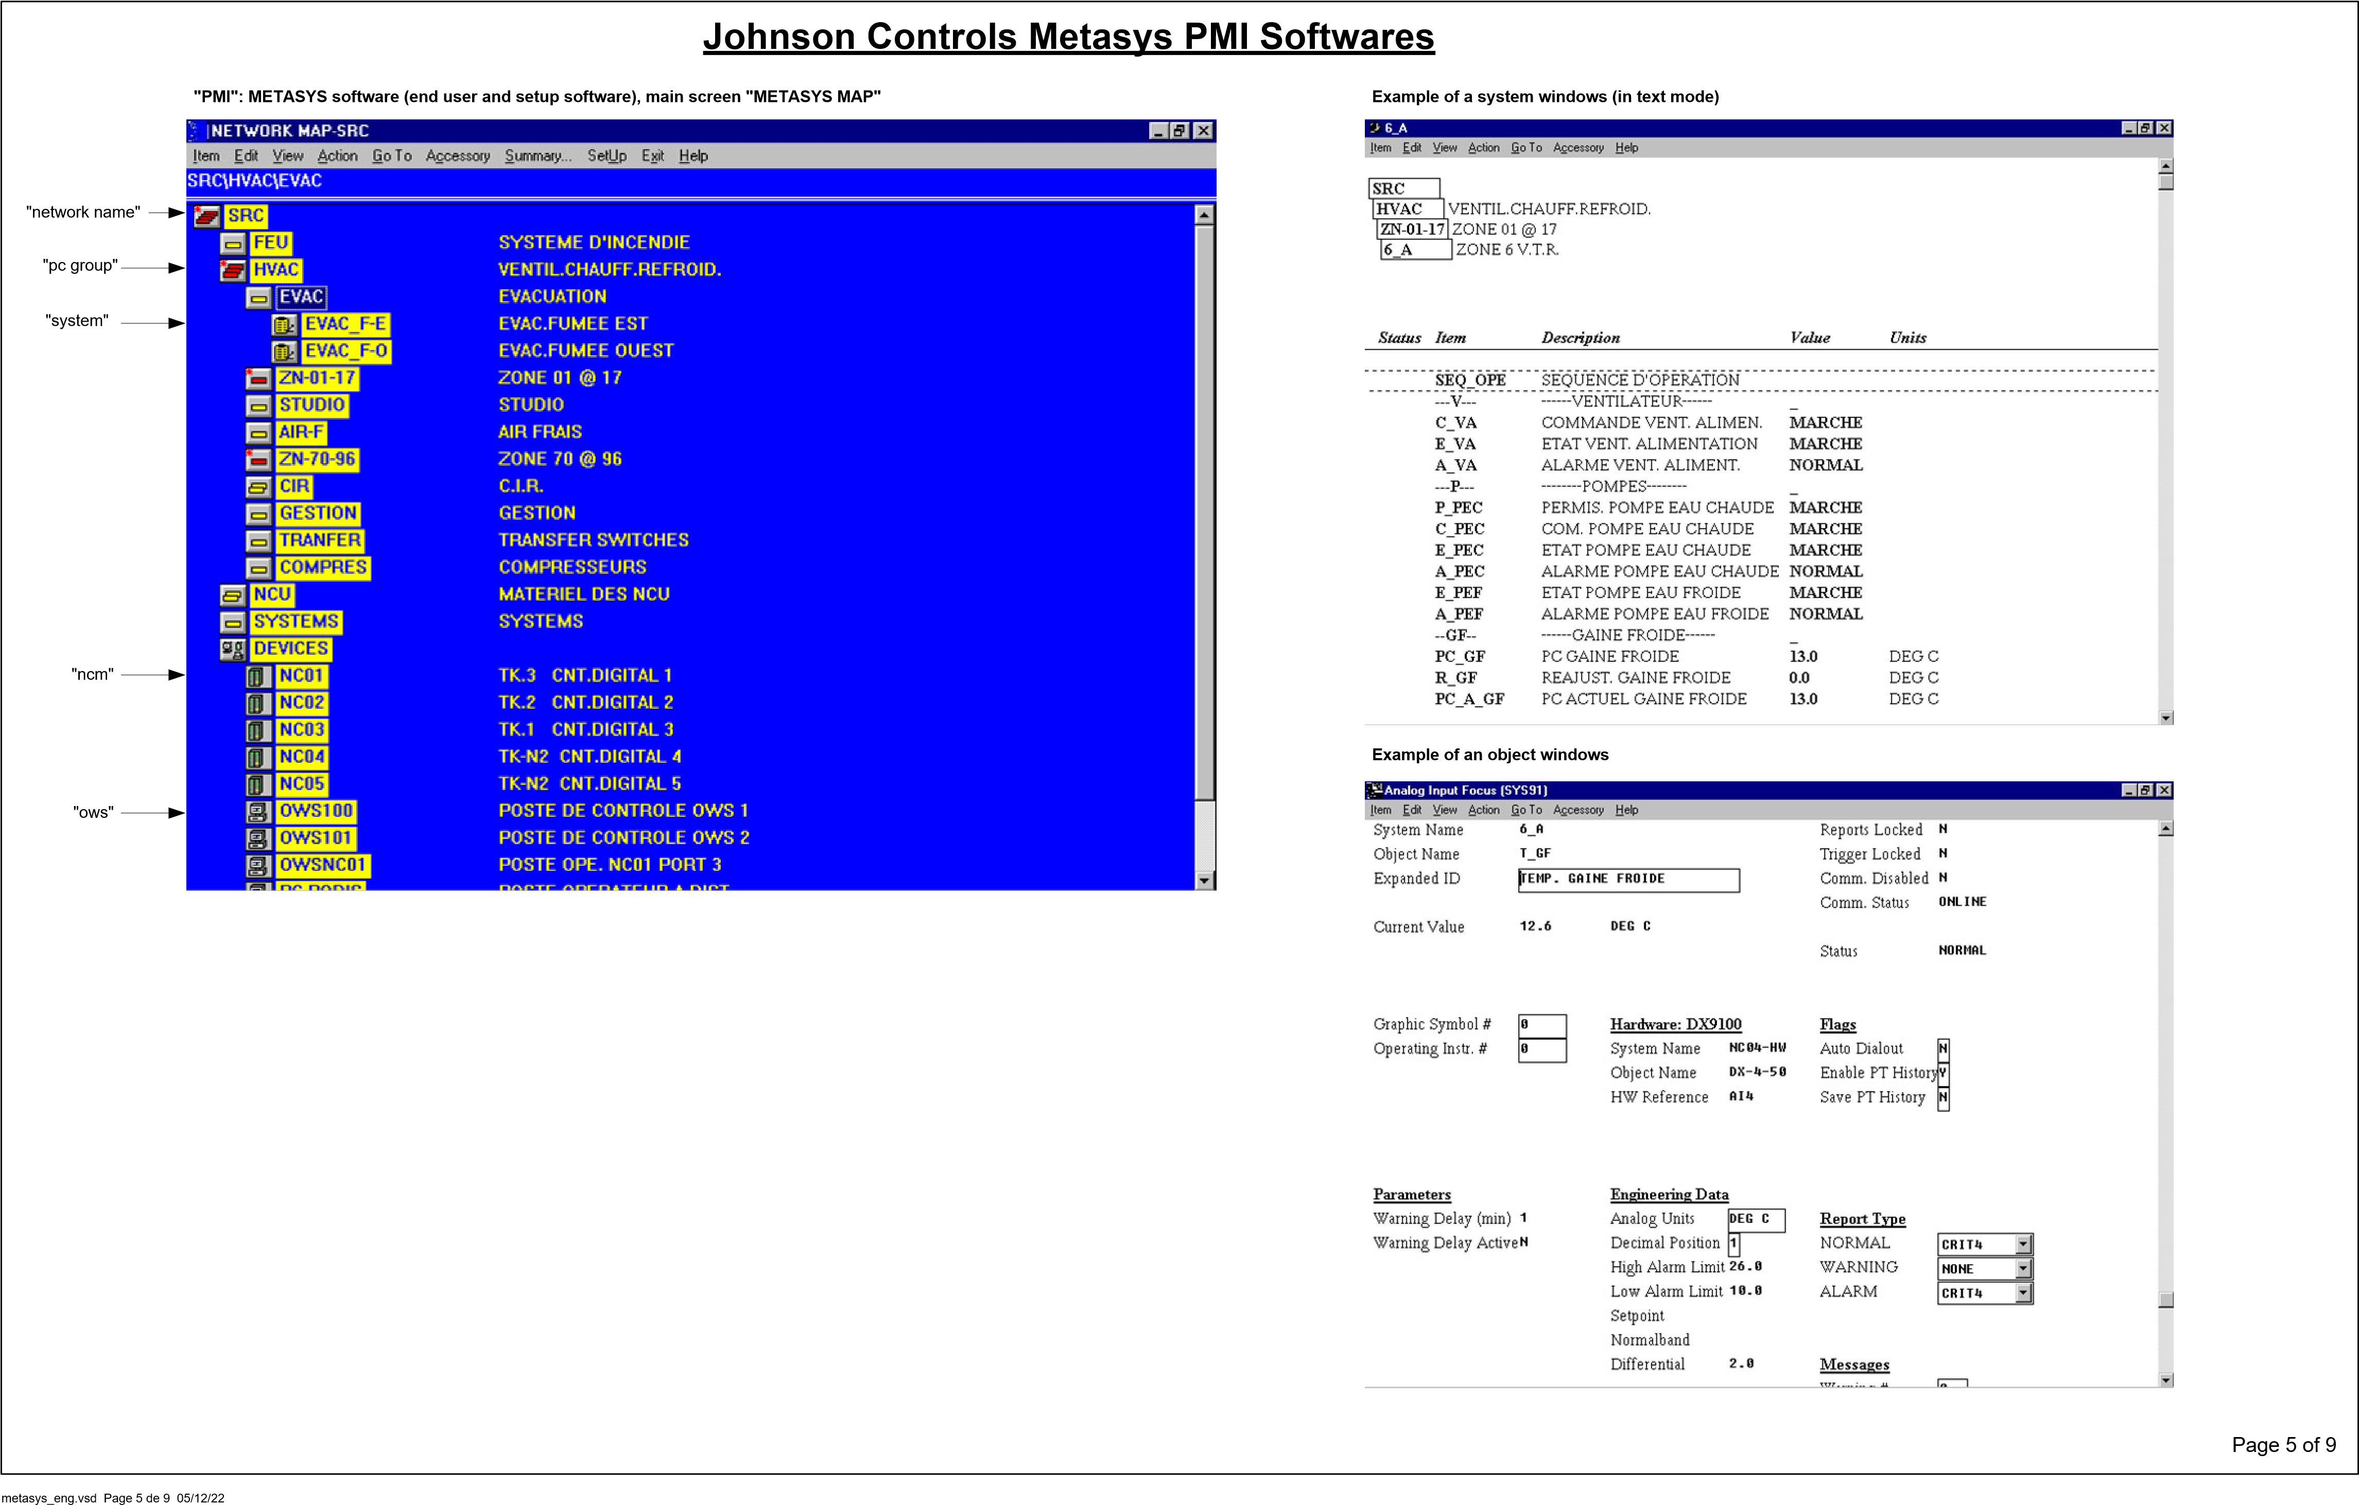Image resolution: width=2359 pixels, height=1505 pixels.
Task: Click the STUDIO system icon
Action: coord(258,406)
